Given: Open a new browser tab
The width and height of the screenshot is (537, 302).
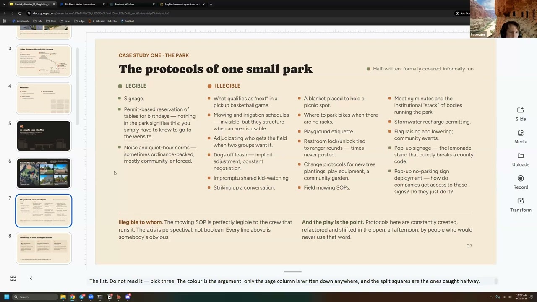Looking at the screenshot, I should pos(211,4).
